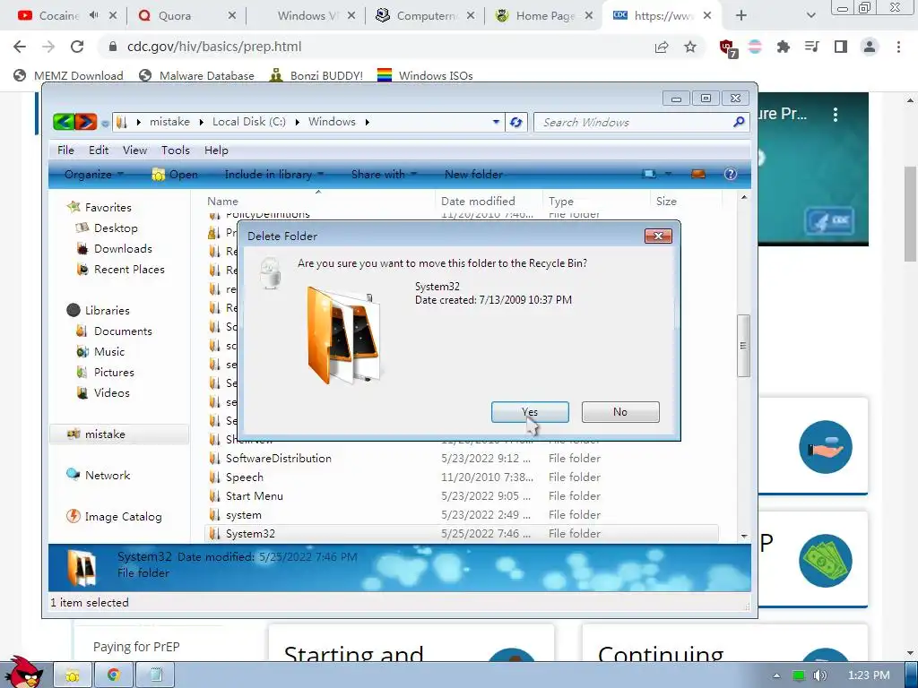Select Downloads in Favorites
The height and width of the screenshot is (688, 918).
coord(123,249)
